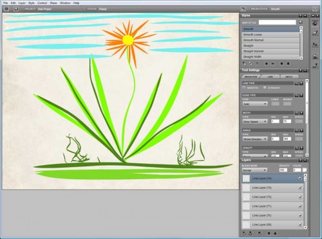The width and height of the screenshot is (322, 239).
Task: Toggle visibility of Line Layer (69)
Action: [300, 224]
